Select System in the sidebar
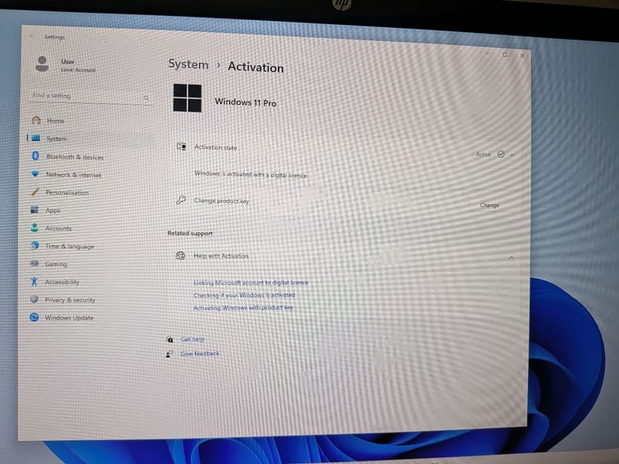This screenshot has width=619, height=464. pos(56,139)
